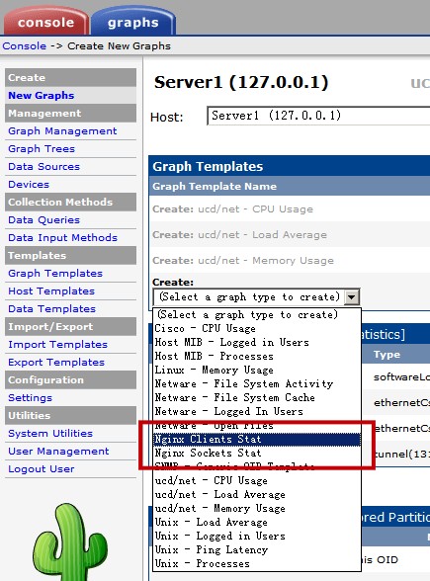Open Settings under Configuration
Screen dimensions: 430x581
pos(30,398)
